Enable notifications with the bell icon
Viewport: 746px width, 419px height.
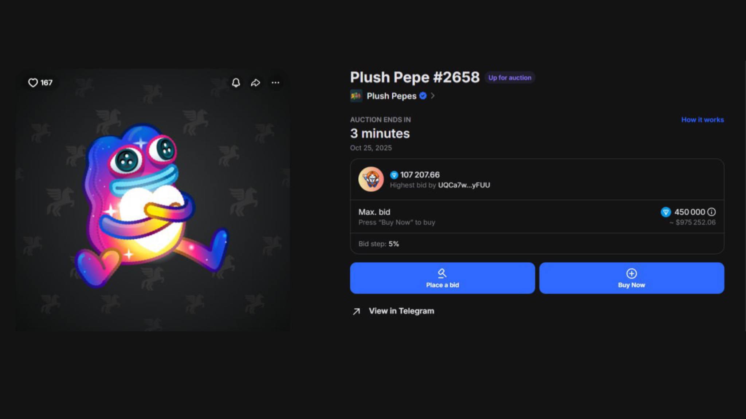236,83
